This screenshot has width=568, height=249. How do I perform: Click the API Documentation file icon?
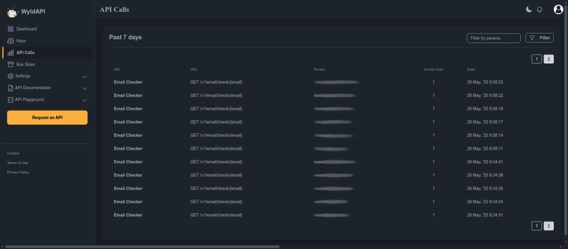click(x=10, y=88)
